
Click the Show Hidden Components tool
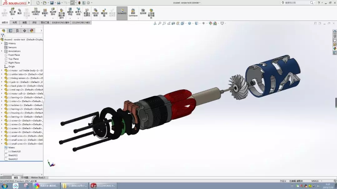click(61, 13)
